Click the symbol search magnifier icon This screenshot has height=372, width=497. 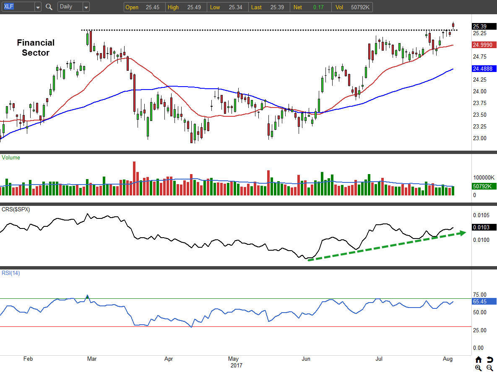point(49,7)
